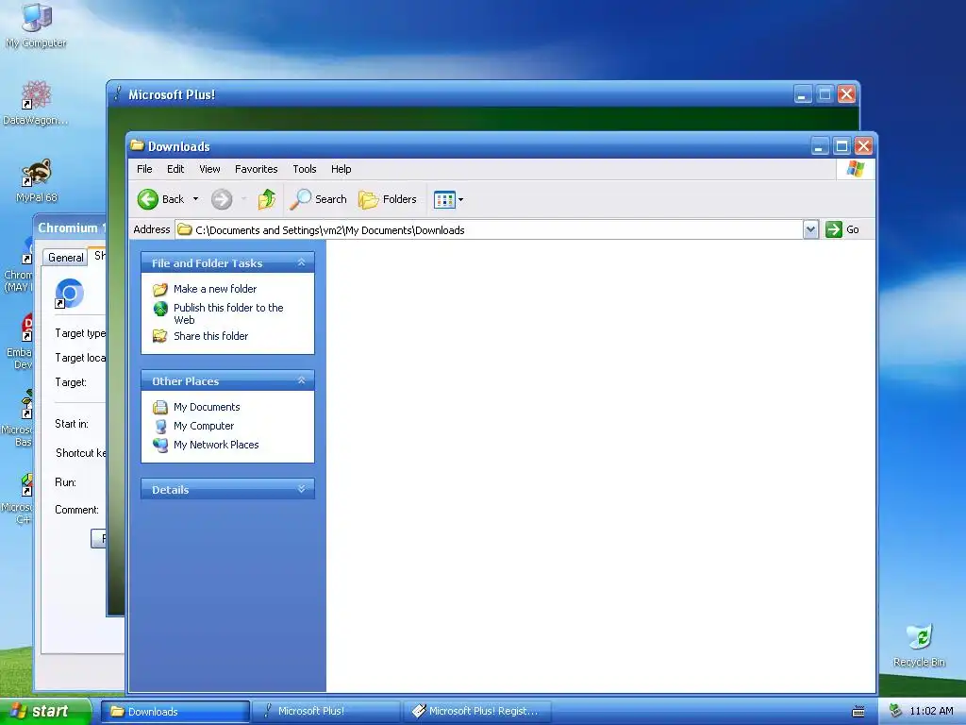Click the folder icon in the address field
The width and height of the screenshot is (966, 725).
coord(184,229)
